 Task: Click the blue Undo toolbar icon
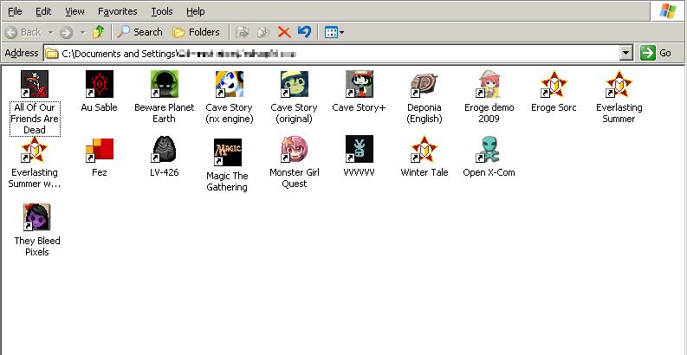click(304, 32)
